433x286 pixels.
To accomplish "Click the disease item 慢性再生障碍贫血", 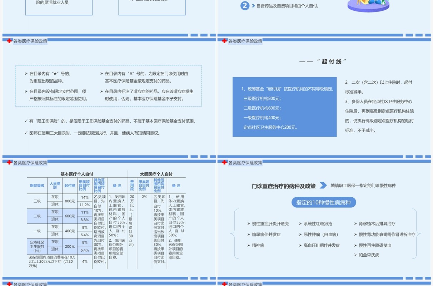I will coord(373,245).
